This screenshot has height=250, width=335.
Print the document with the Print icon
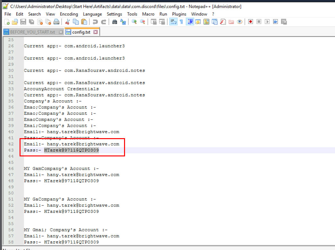click(56, 22)
